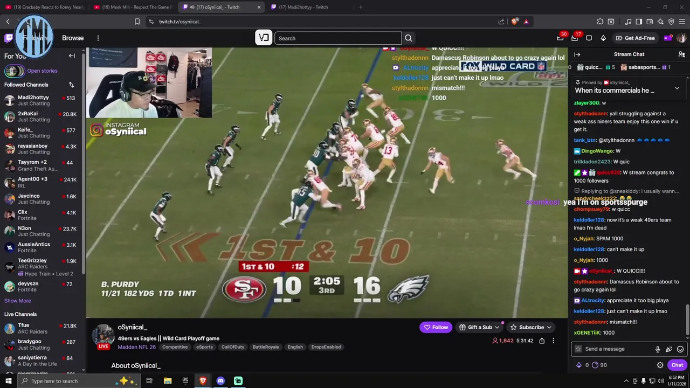The image size is (690, 388).
Task: Open Brave Shields lion icon
Action: coord(514,22)
